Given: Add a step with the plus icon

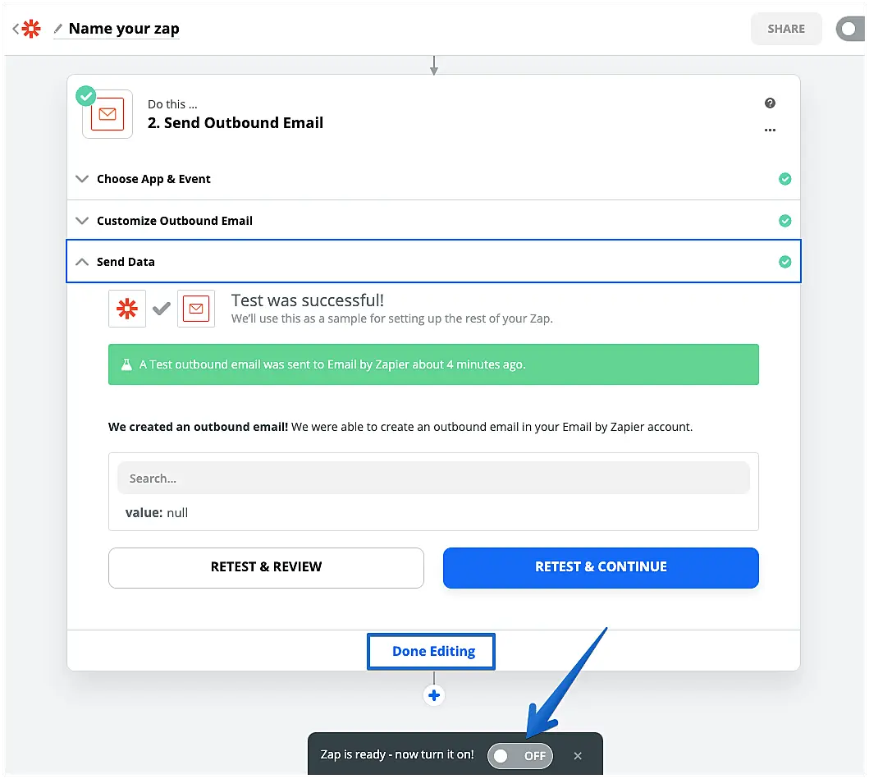Looking at the screenshot, I should (434, 695).
